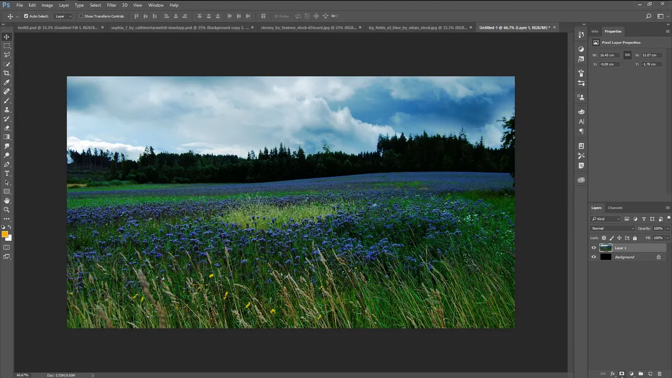Viewport: 672px width, 378px height.
Task: Switch to the Info panel tab
Action: click(595, 31)
